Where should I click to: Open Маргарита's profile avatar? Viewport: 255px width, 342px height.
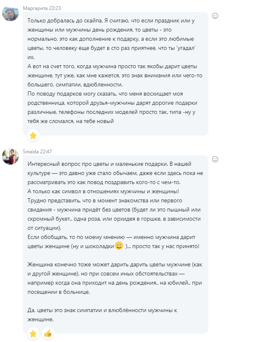tap(10, 14)
